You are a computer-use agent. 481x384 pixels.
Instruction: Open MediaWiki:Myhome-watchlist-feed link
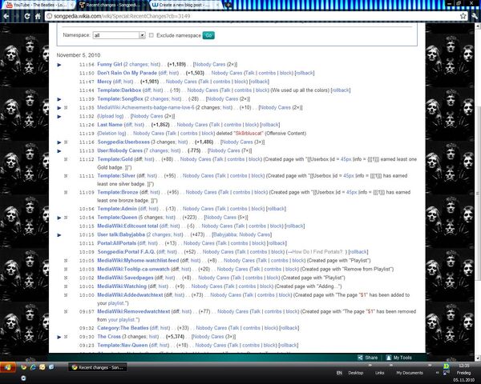pyautogui.click(x=138, y=261)
